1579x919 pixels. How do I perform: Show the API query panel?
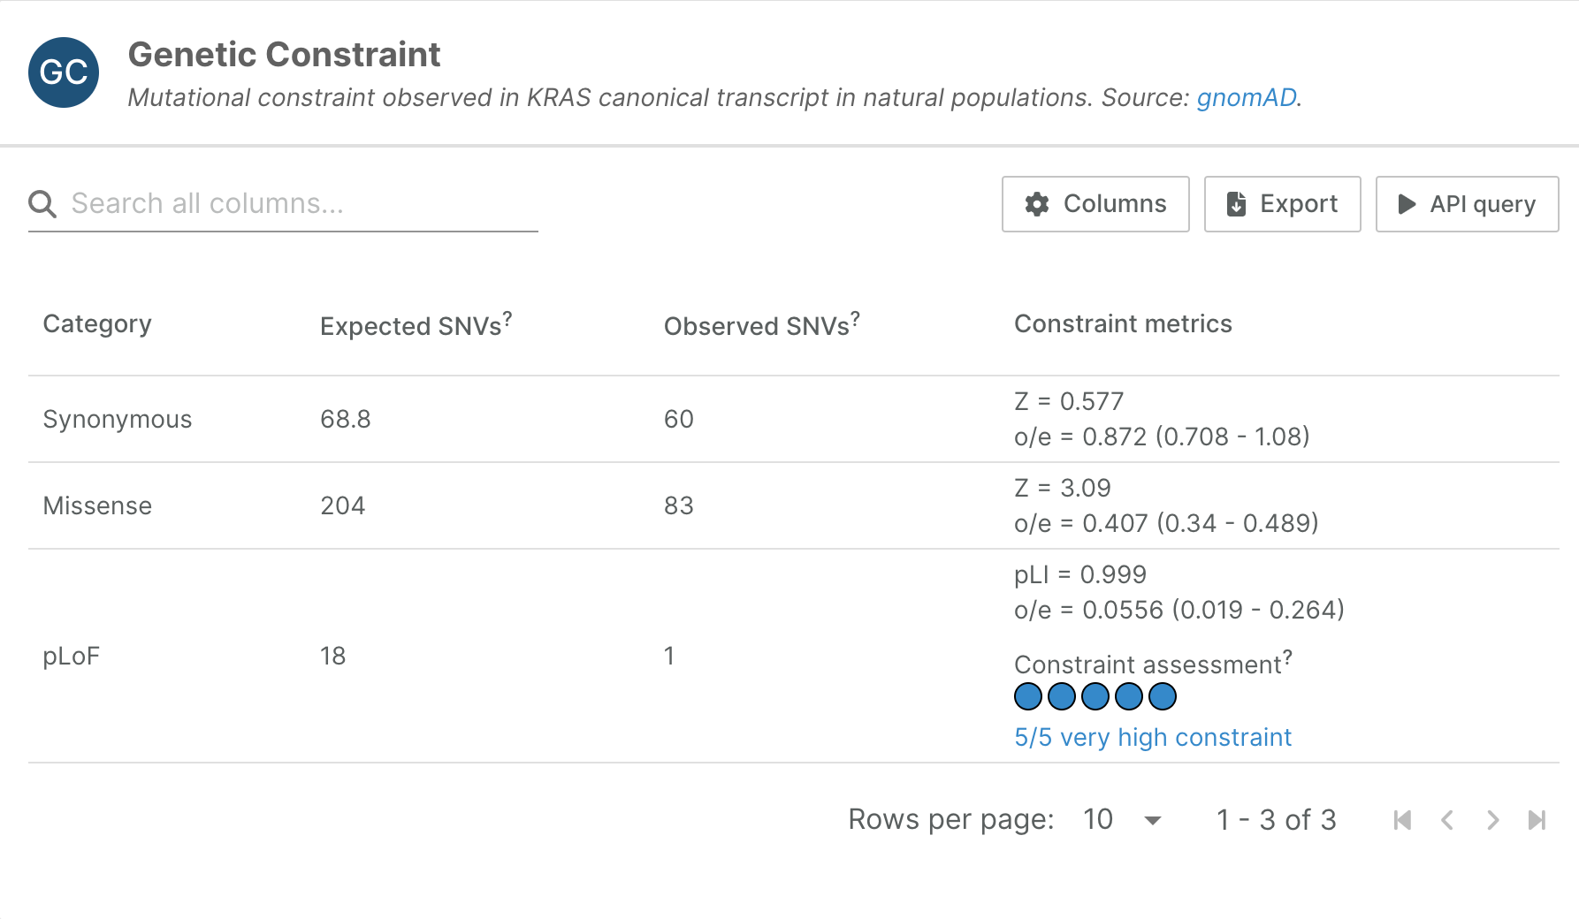coord(1467,204)
